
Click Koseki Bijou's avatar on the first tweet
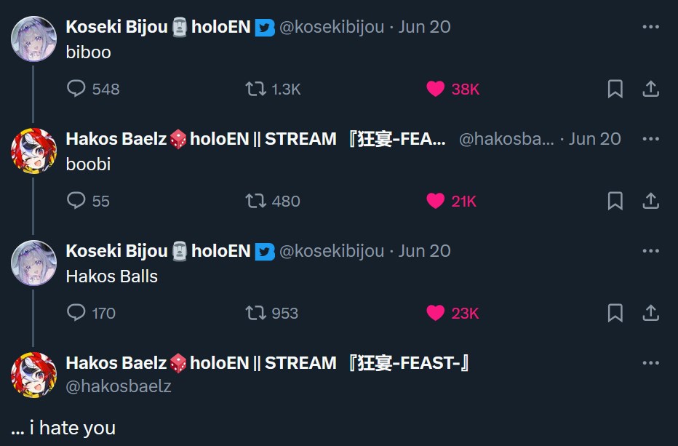coord(33,39)
